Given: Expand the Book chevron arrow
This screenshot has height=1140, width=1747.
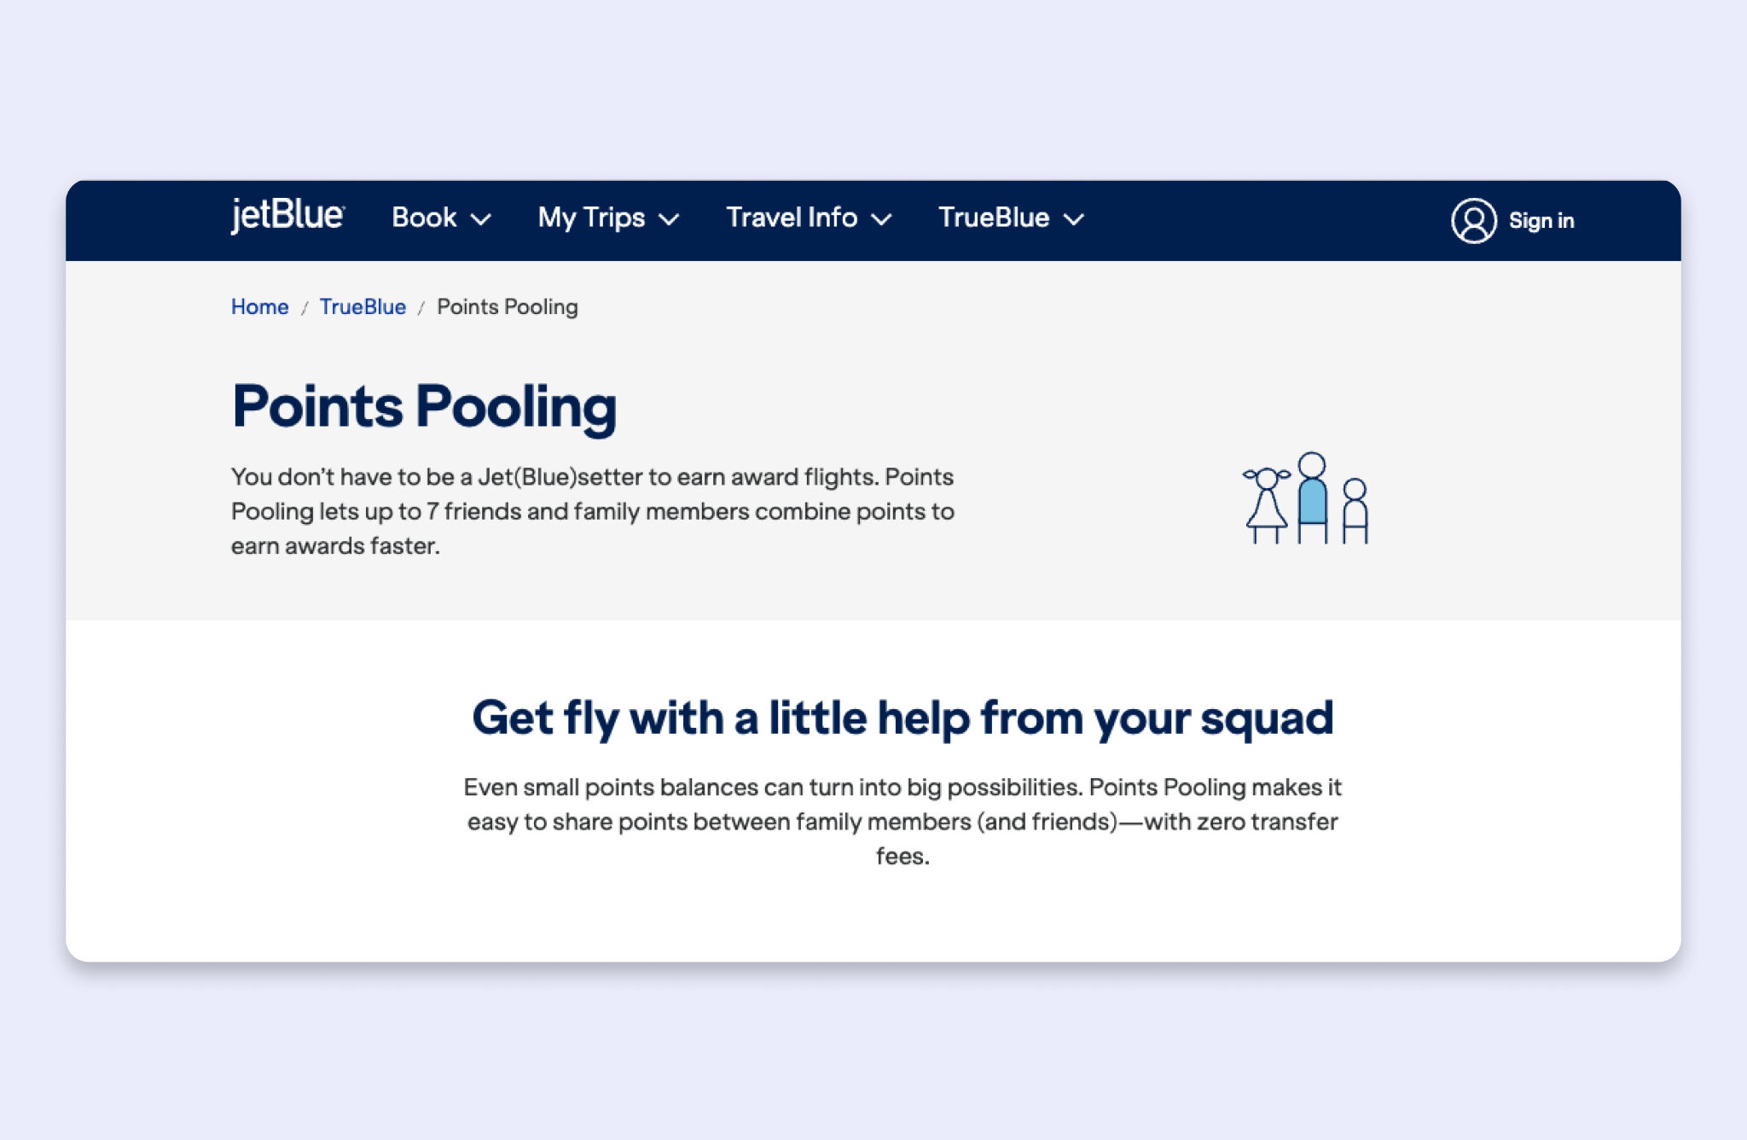Looking at the screenshot, I should pyautogui.click(x=481, y=219).
